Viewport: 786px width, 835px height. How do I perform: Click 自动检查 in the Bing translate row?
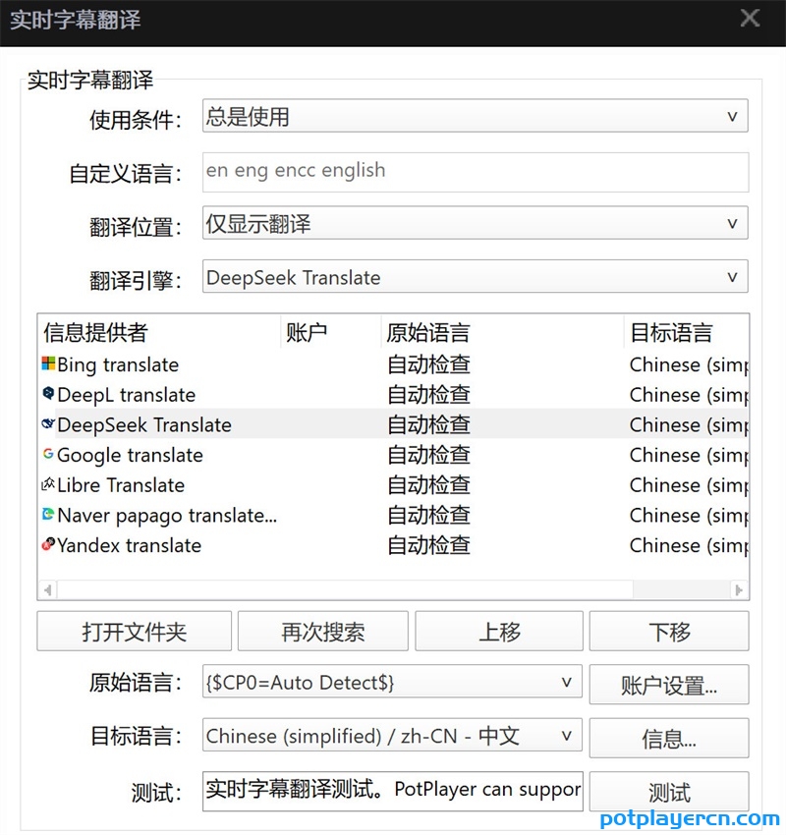click(428, 364)
